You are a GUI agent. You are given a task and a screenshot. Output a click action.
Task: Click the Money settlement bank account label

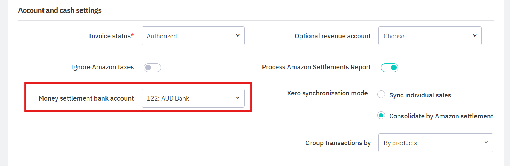pos(86,98)
